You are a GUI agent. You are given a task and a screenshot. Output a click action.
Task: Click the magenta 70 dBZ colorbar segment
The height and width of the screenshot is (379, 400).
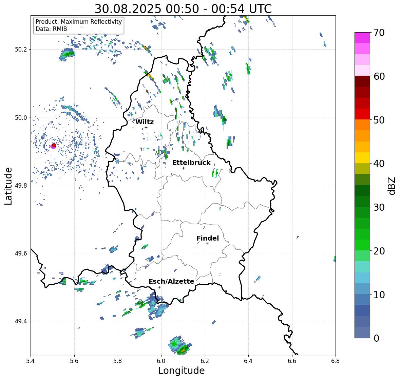click(x=362, y=38)
